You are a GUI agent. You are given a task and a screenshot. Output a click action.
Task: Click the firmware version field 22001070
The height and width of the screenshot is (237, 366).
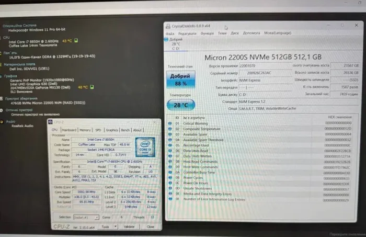pos(266,66)
